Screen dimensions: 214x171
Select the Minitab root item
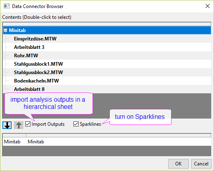[x=107, y=30]
